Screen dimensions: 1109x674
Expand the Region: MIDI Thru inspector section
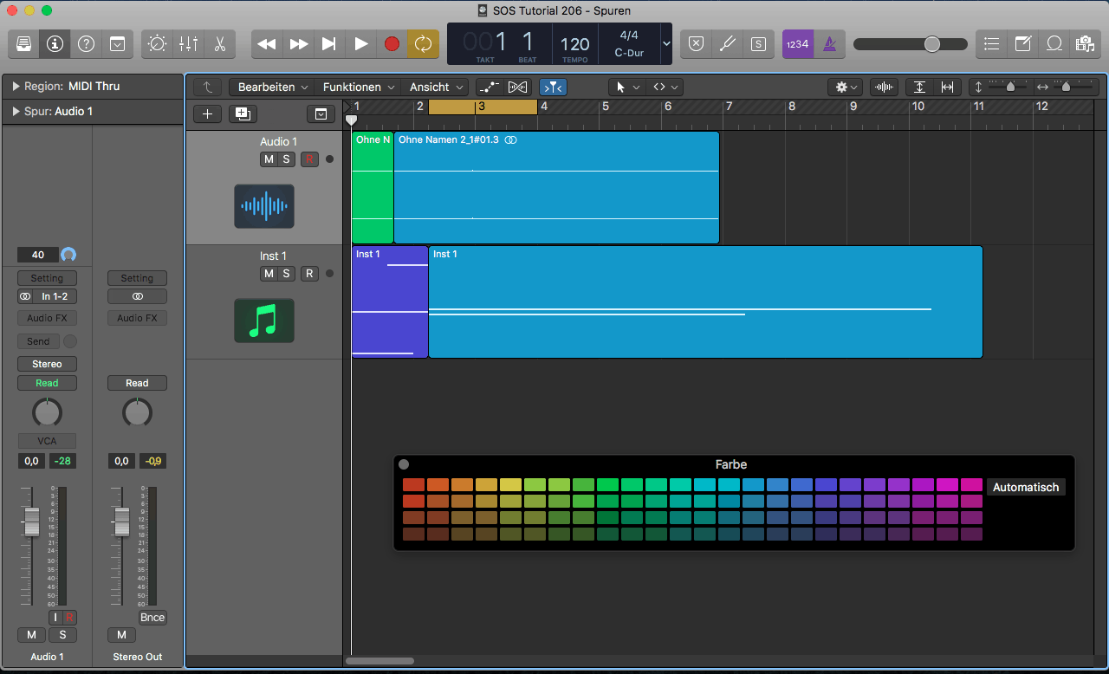[16, 87]
